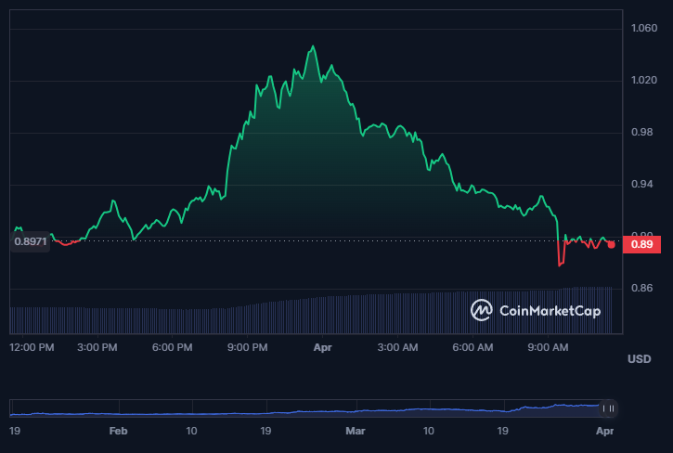
Task: Click the red current-price dot on line
Action: point(611,244)
